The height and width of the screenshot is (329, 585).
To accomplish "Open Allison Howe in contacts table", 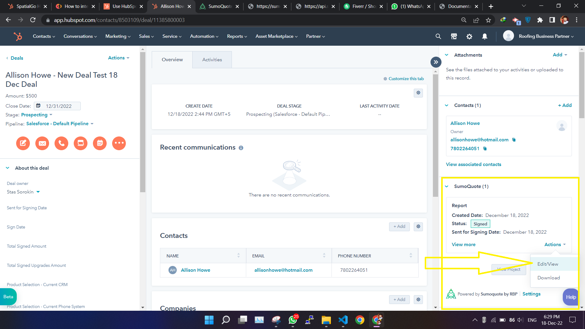I will [x=196, y=270].
